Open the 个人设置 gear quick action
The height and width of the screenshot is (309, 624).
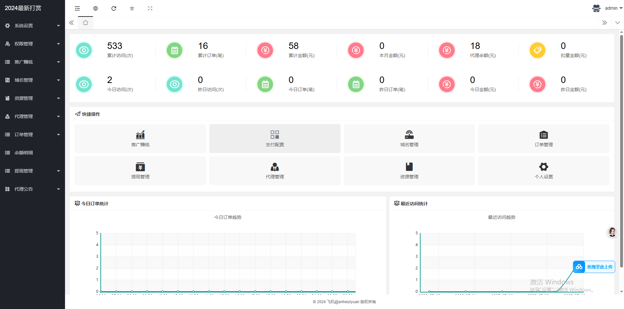543,171
